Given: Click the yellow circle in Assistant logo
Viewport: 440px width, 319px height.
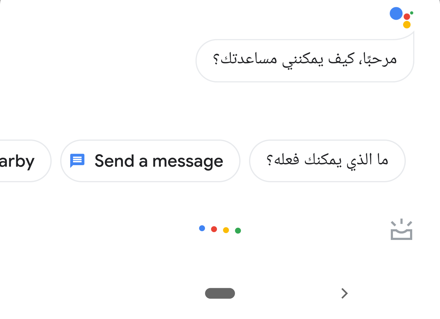Looking at the screenshot, I should point(407,25).
